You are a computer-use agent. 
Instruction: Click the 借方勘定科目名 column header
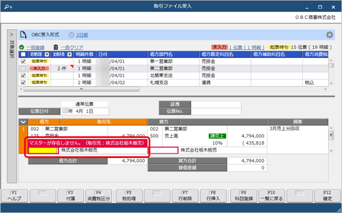pos(225,54)
